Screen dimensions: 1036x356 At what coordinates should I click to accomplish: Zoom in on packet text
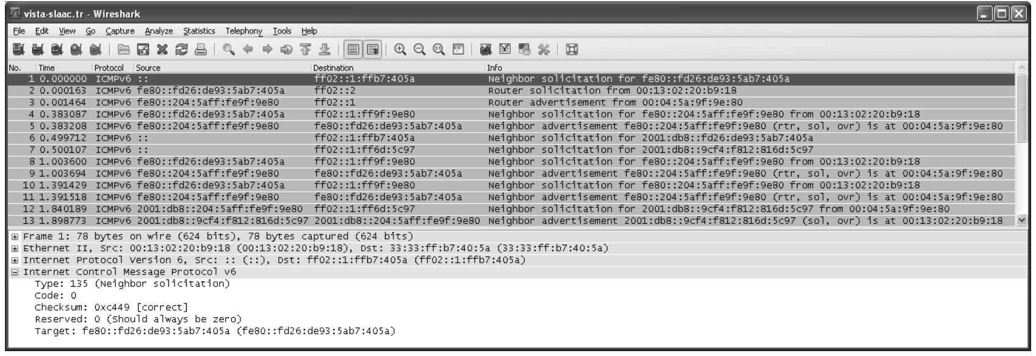[400, 50]
